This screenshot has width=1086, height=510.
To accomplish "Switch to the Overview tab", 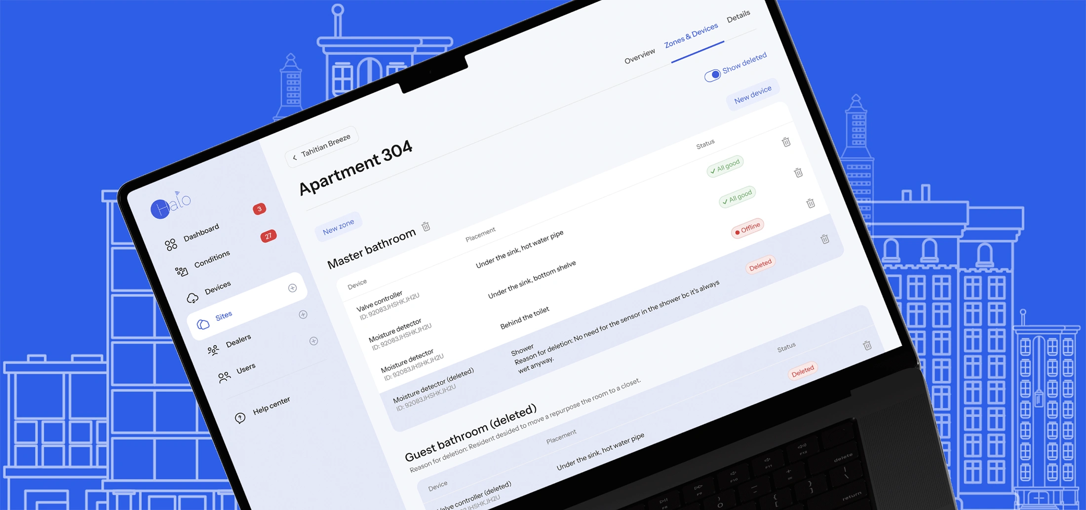I will point(640,56).
